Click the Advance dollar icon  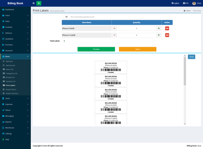[3, 33]
